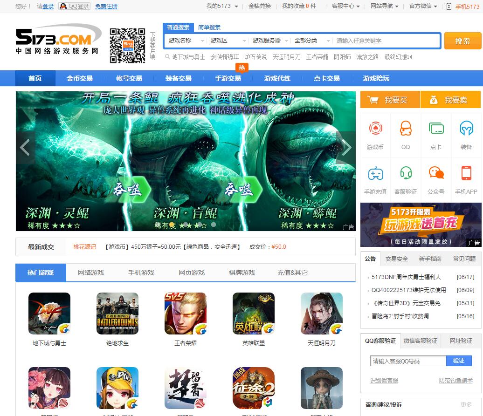This screenshot has width=483, height=416.
Task: Expand the 网站导航 menu
Action: (385, 6)
